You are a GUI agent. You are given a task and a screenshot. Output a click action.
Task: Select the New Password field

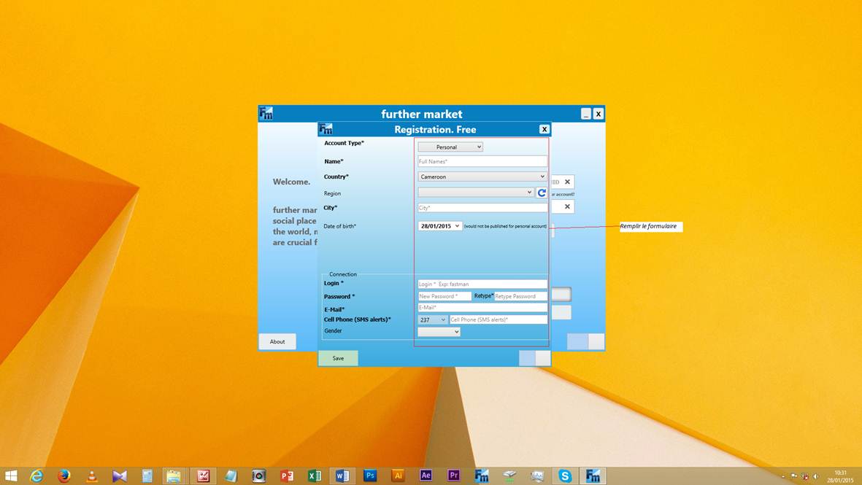pyautogui.click(x=445, y=296)
